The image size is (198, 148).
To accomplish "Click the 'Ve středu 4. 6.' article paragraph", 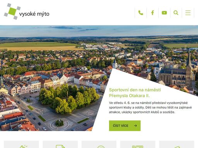I will (150, 108).
